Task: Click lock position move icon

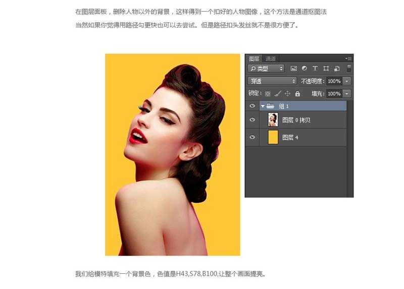Action: [x=287, y=94]
